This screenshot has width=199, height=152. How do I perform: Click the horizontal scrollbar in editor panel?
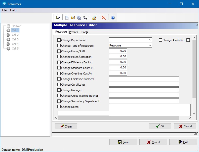click(x=118, y=118)
